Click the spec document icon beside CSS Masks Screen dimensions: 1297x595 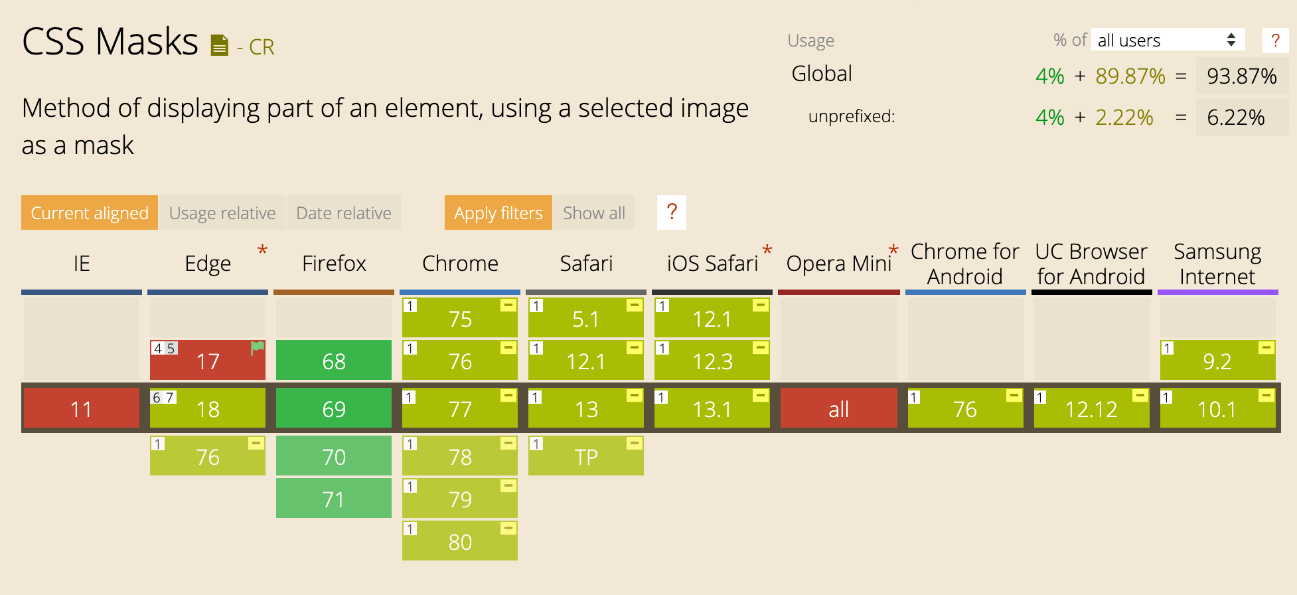219,46
